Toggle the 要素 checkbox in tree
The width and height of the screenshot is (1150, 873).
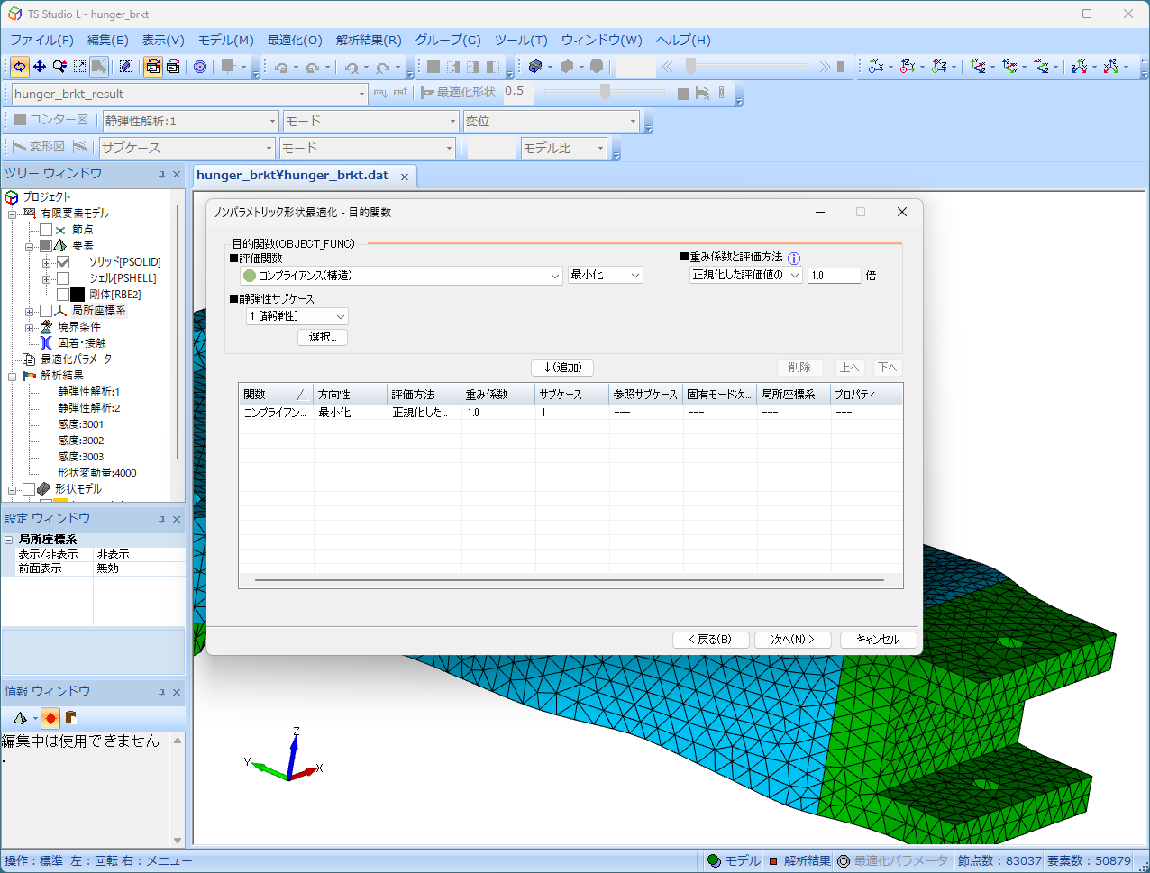click(x=46, y=246)
